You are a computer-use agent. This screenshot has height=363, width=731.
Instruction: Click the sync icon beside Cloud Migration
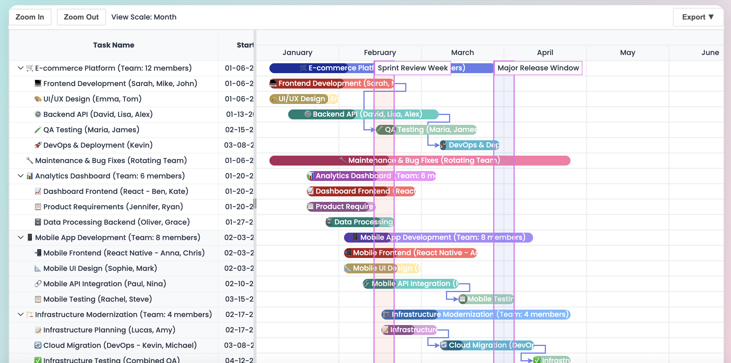pyautogui.click(x=38, y=345)
